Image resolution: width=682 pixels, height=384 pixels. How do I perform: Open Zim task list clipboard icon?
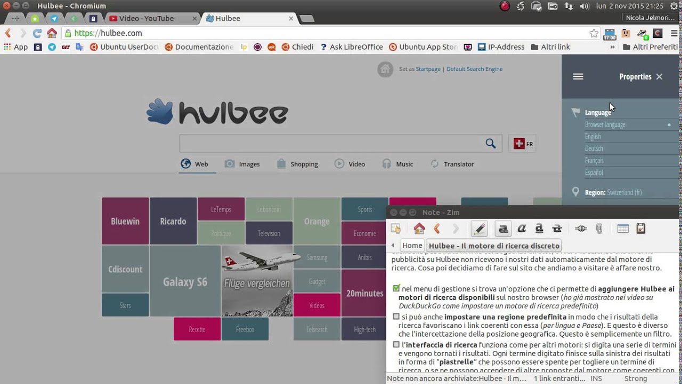pyautogui.click(x=641, y=229)
